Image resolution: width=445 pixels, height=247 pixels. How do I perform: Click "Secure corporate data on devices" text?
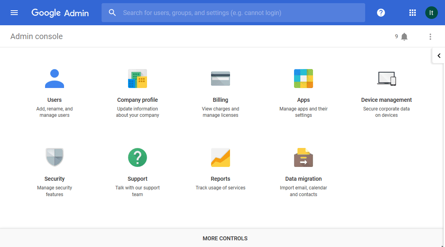tap(387, 112)
